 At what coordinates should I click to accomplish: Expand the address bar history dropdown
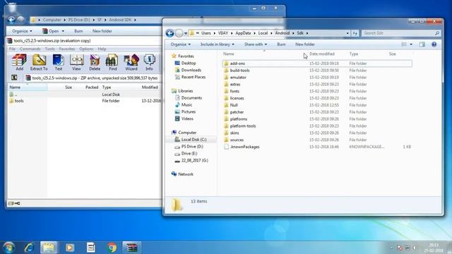347,33
